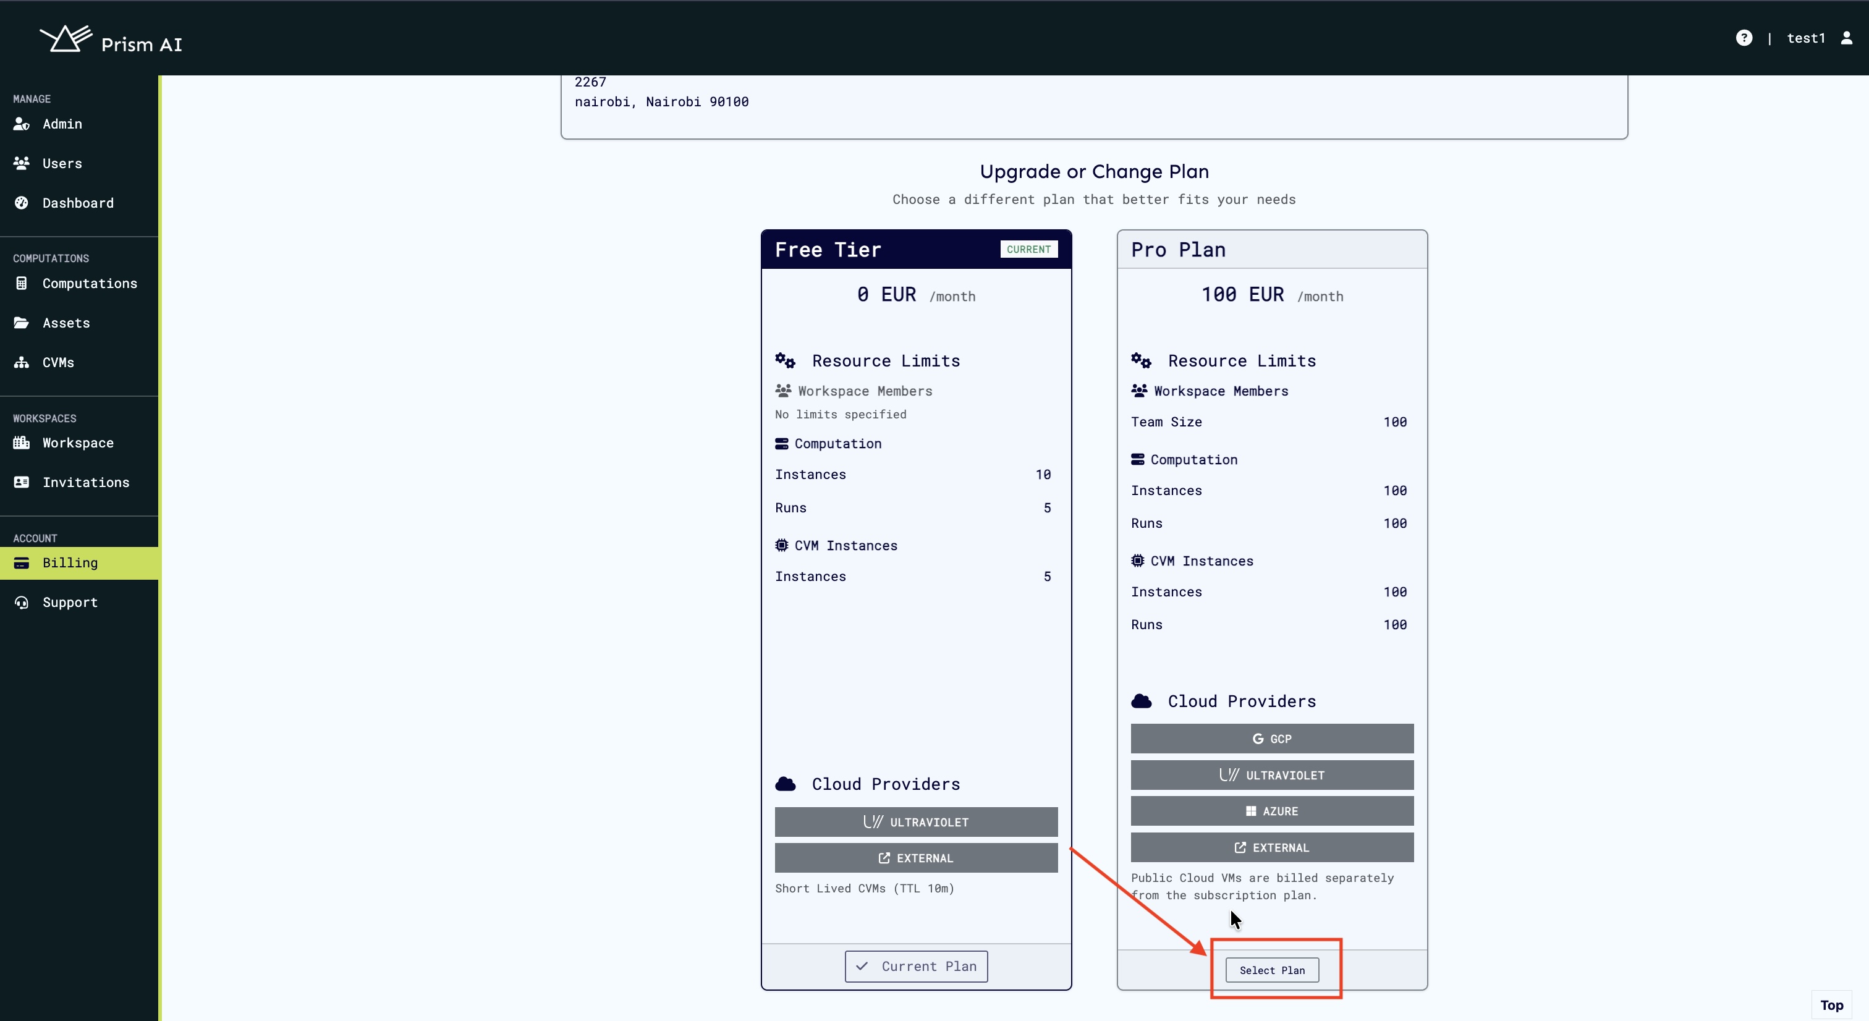Click the "Upgrade or Change Plan" heading

pos(1094,171)
